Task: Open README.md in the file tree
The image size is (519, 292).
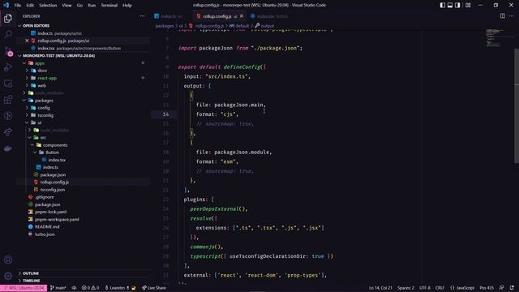Action: pos(47,227)
